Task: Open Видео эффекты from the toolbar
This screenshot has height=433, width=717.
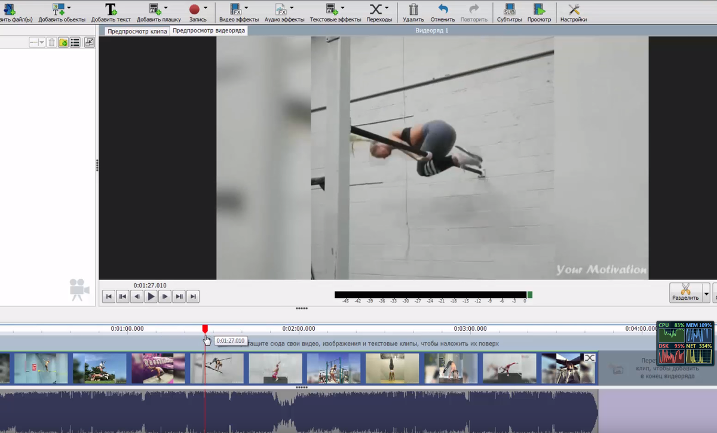Action: click(x=235, y=10)
